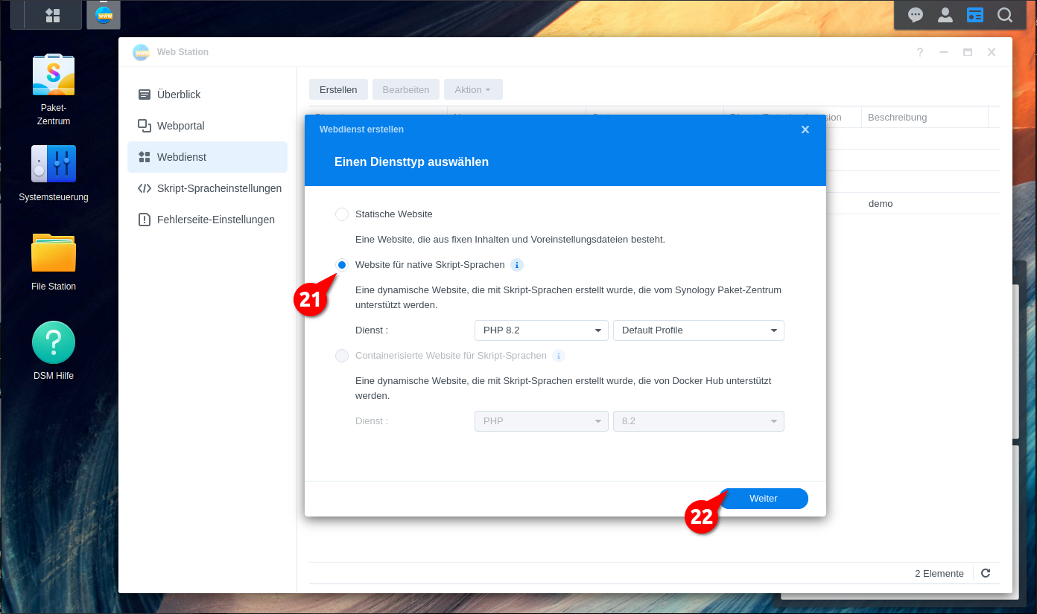The width and height of the screenshot is (1037, 614).
Task: Refresh the web service list
Action: [986, 573]
